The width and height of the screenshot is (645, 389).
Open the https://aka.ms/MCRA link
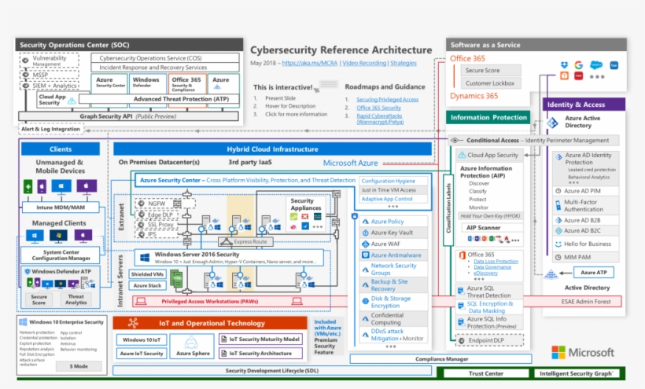(x=310, y=63)
